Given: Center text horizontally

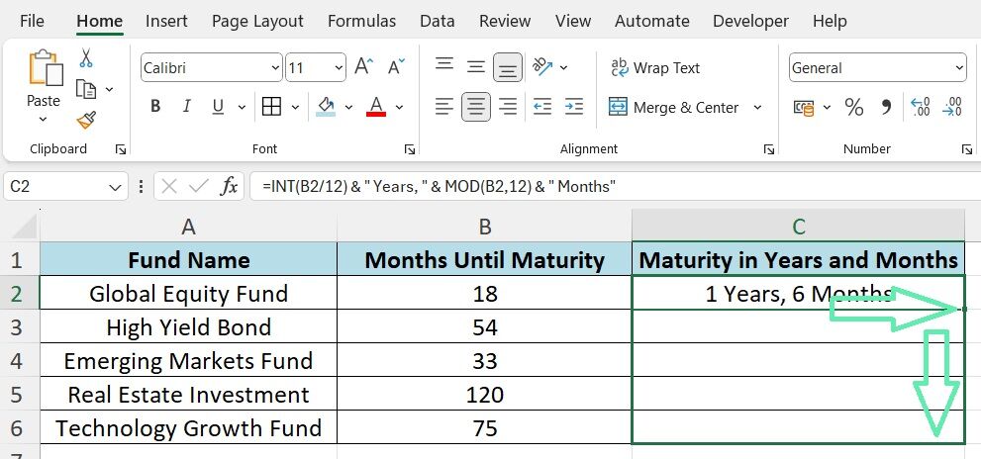Looking at the screenshot, I should [476, 107].
